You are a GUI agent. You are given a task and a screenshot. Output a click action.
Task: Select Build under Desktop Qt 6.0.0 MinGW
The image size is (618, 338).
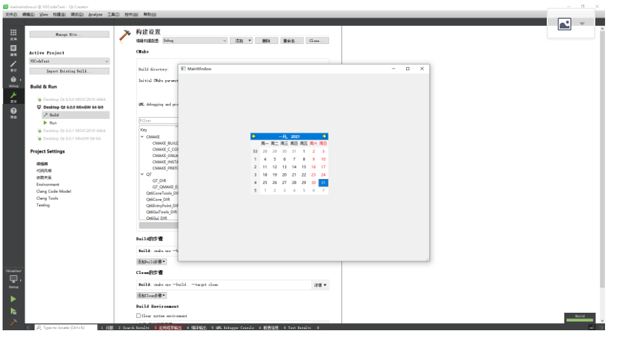[x=76, y=115]
